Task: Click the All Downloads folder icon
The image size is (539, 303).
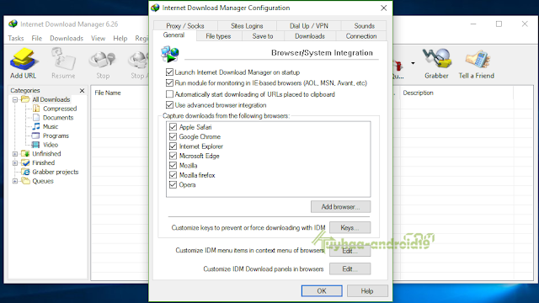Action: tap(25, 99)
